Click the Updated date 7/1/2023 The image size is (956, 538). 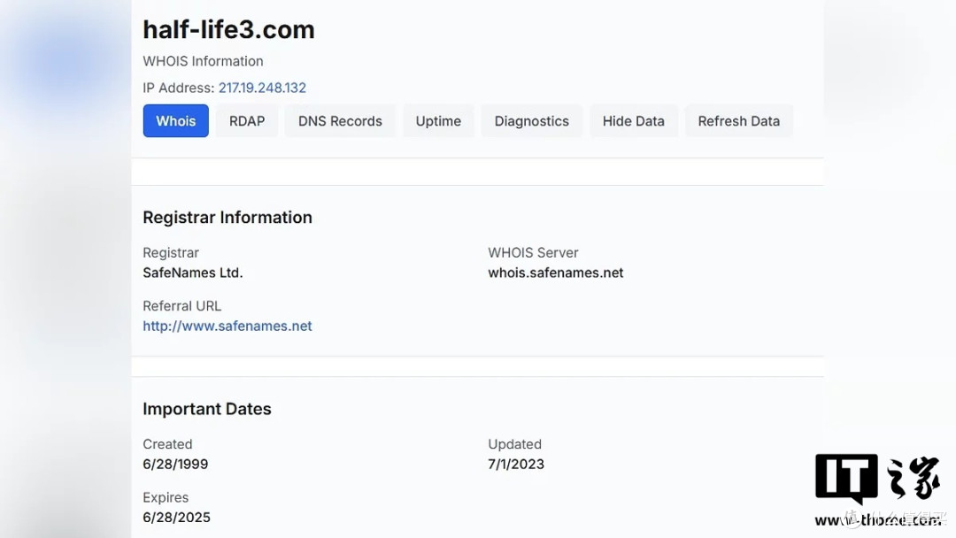pos(516,465)
